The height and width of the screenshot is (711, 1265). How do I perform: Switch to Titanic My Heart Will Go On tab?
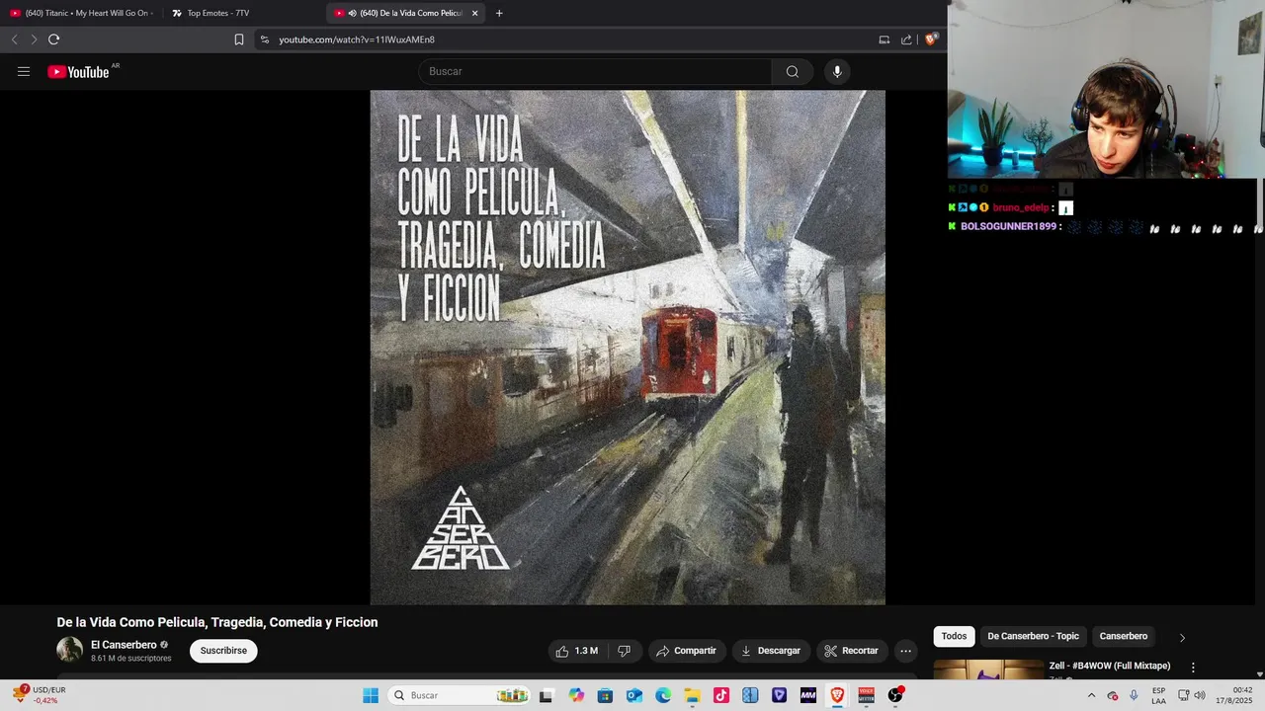81,13
